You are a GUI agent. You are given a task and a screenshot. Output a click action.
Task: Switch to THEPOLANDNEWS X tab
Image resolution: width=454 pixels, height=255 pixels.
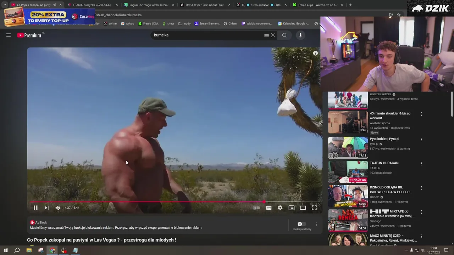pos(262,5)
